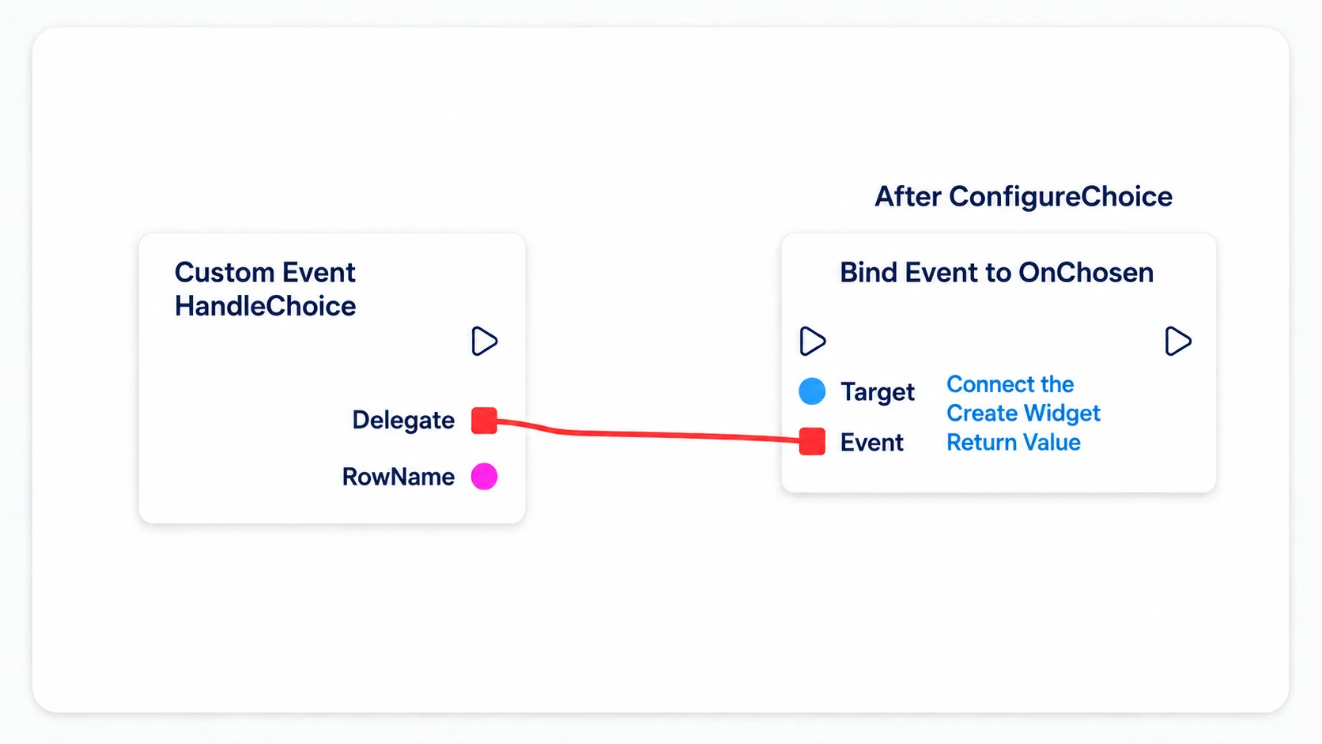Click the Target pin label text

878,392
